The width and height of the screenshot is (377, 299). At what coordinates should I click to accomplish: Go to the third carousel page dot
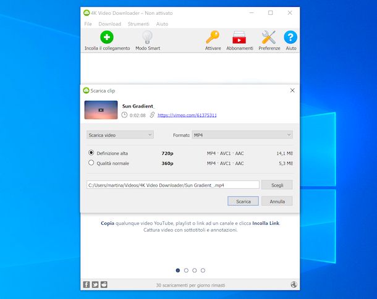(x=195, y=271)
